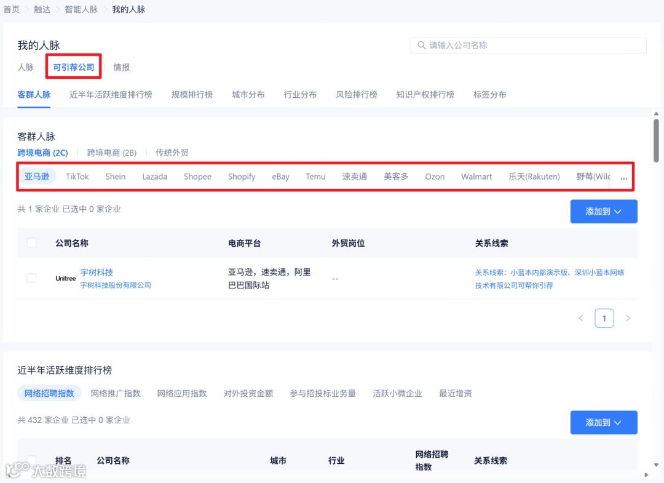Open the 风险排行榜 tab

357,95
